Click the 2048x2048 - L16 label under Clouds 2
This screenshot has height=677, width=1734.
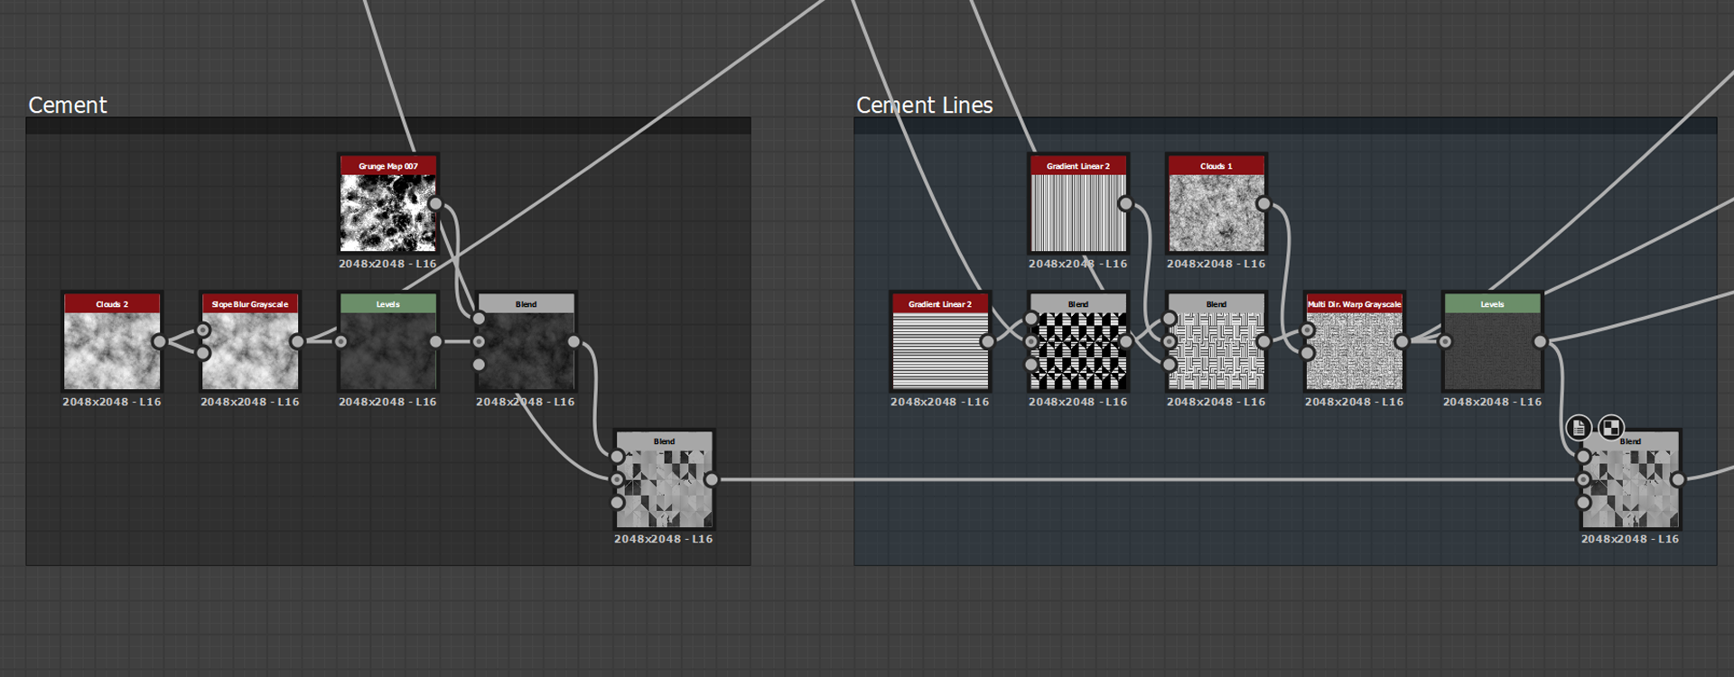pyautogui.click(x=112, y=403)
